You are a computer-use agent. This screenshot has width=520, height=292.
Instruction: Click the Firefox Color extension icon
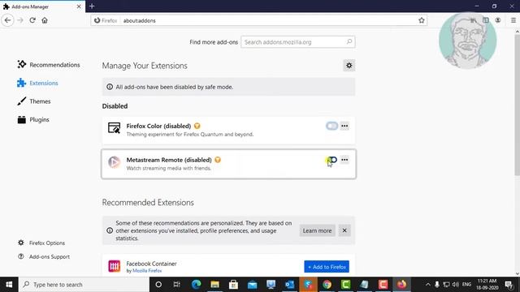[x=114, y=128]
